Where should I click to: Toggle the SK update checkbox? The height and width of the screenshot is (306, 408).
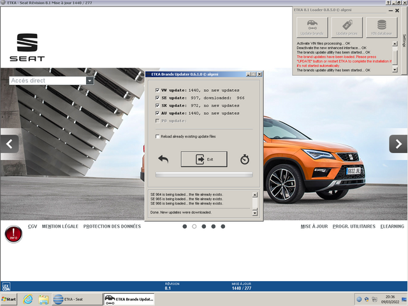pos(157,105)
